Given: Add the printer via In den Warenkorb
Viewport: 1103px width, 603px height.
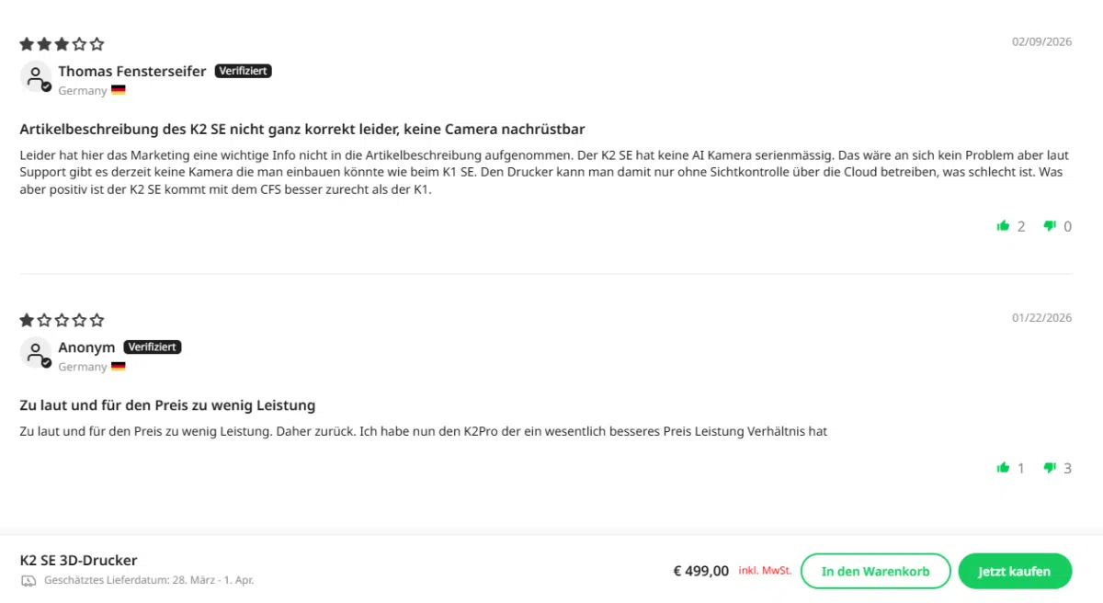Looking at the screenshot, I should (x=875, y=570).
